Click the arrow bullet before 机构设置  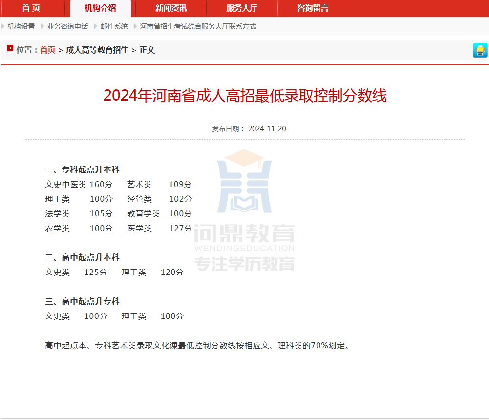point(3,26)
